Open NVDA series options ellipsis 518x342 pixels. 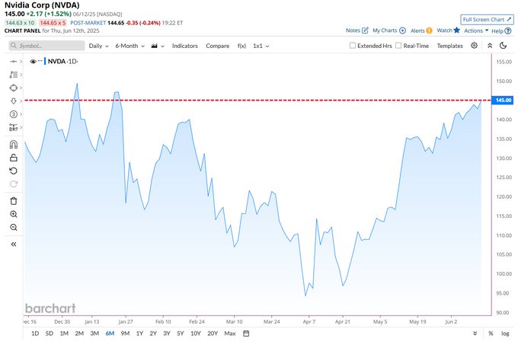click(x=40, y=61)
